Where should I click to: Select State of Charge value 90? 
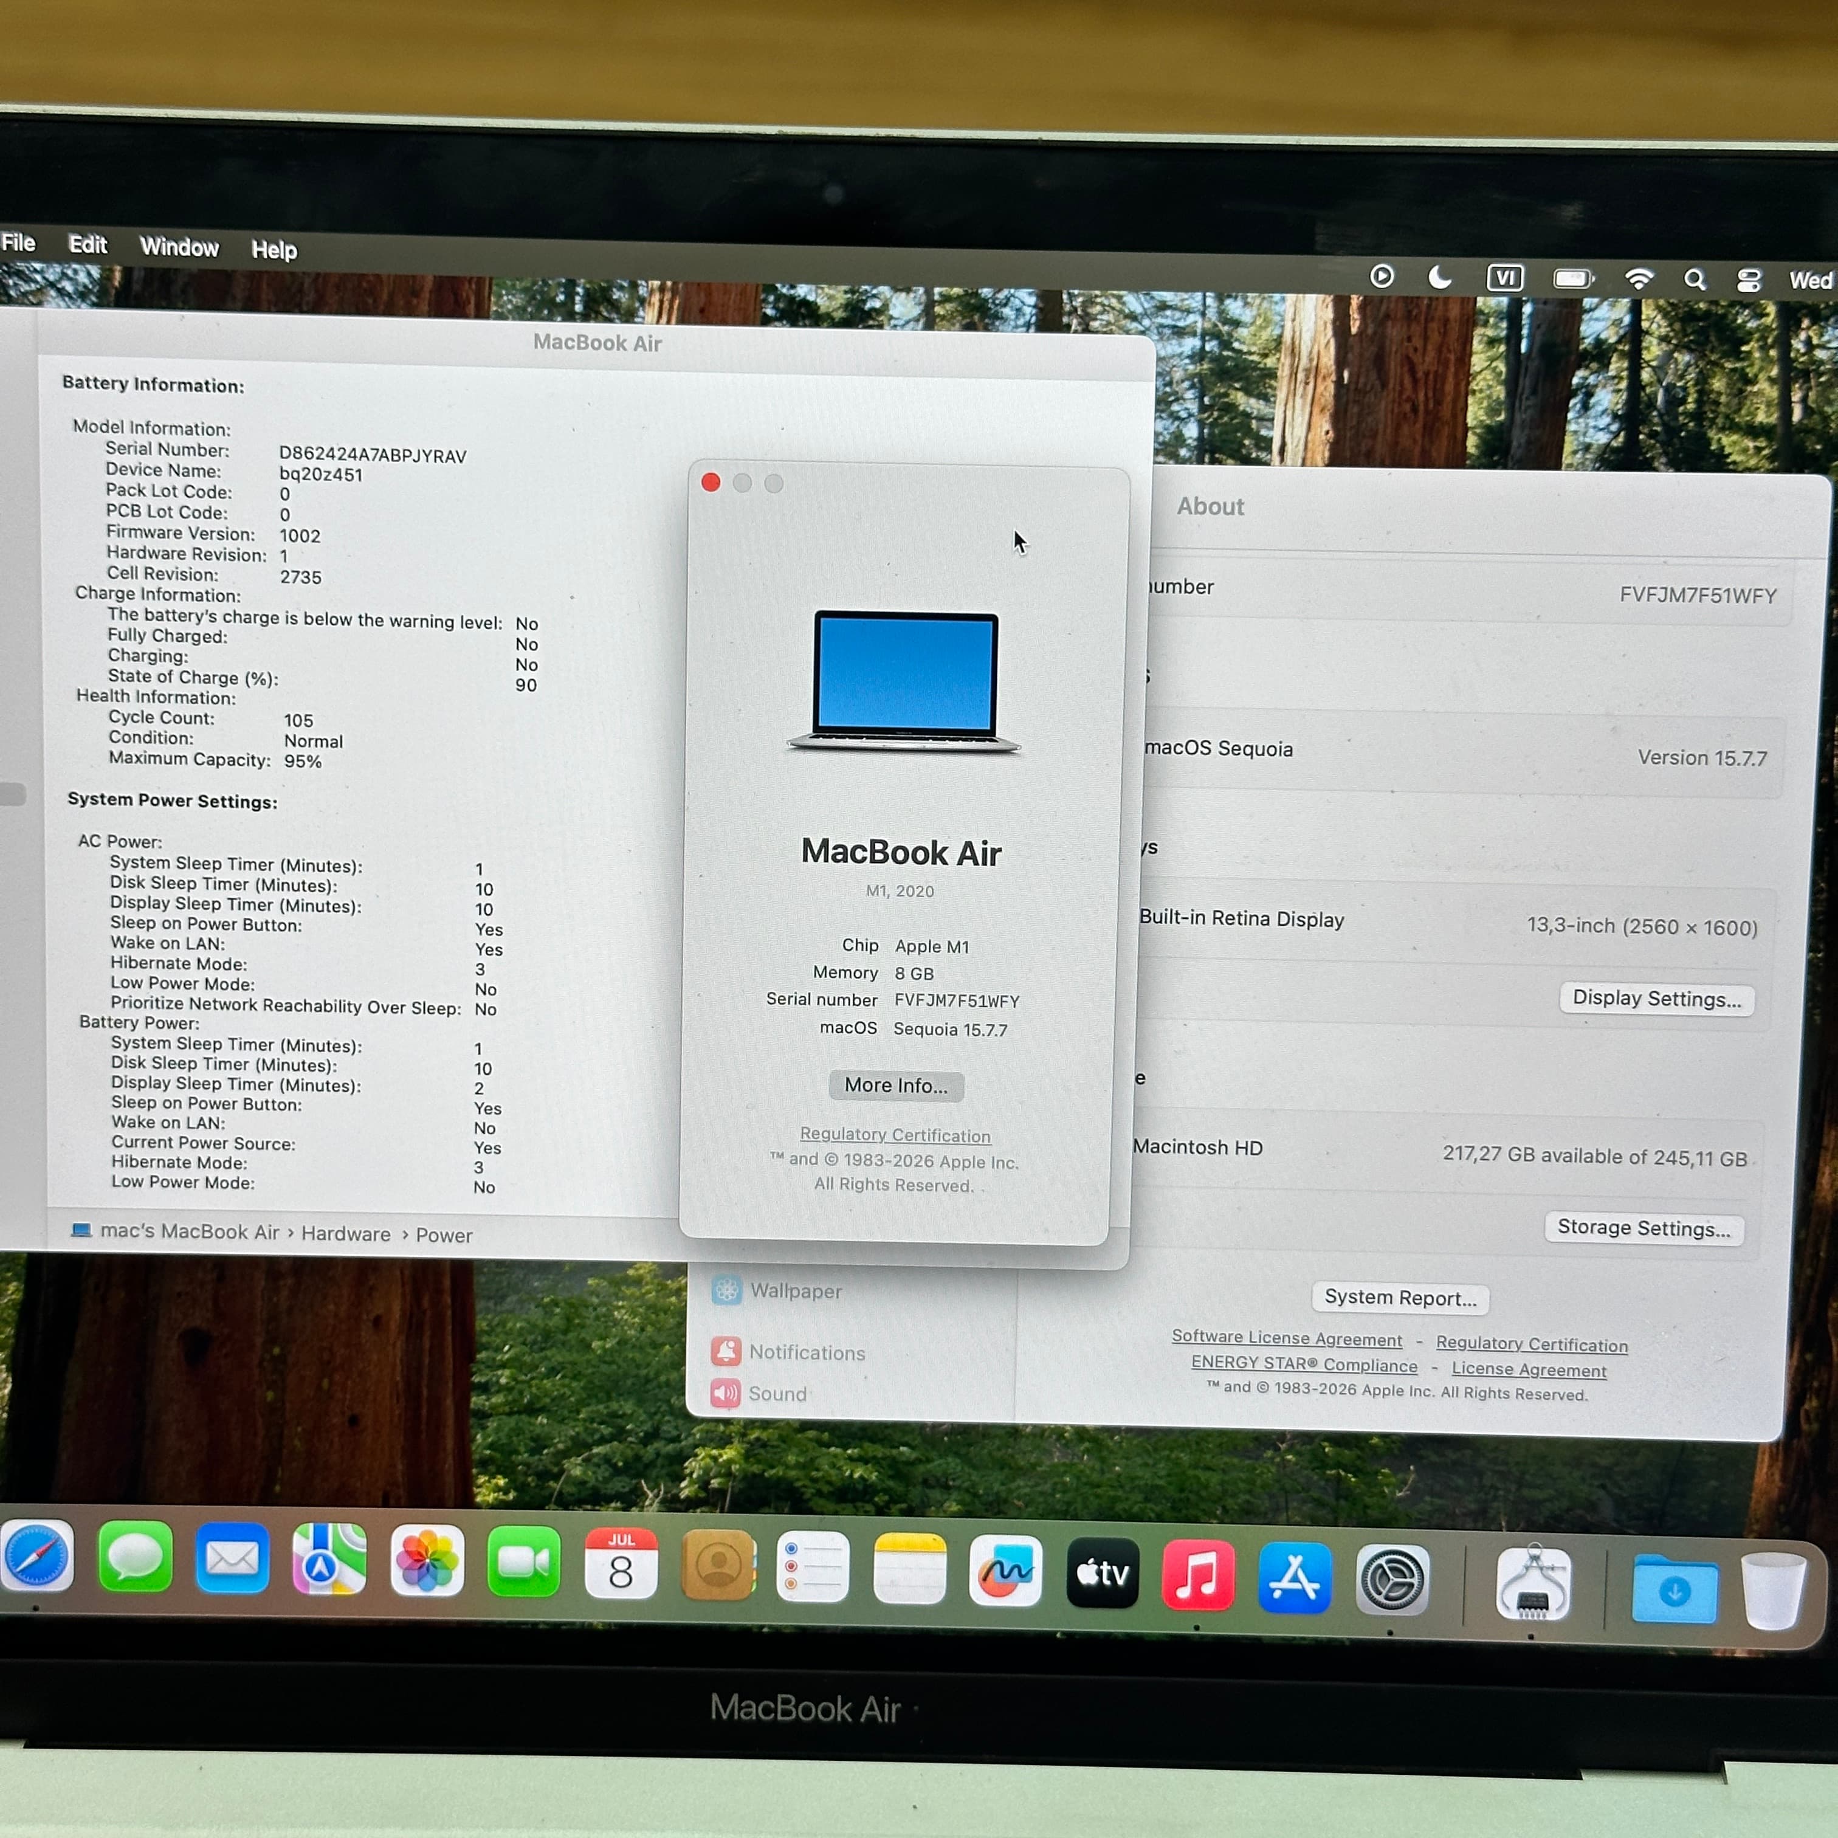click(x=526, y=685)
